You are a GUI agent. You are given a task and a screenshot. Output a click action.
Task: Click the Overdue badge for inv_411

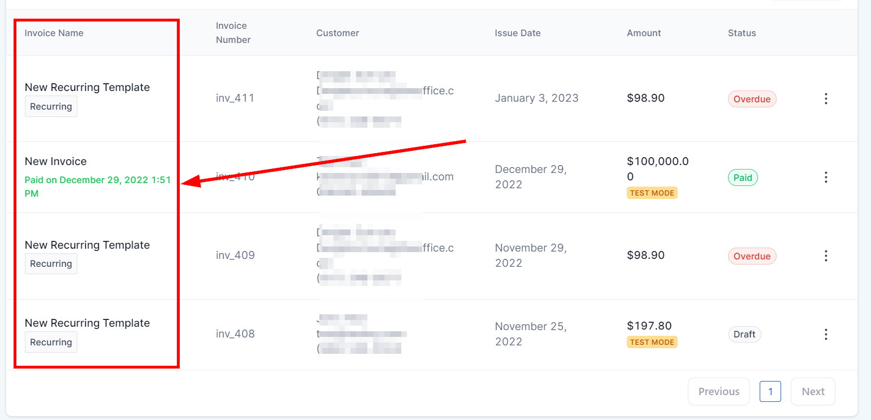(x=752, y=99)
